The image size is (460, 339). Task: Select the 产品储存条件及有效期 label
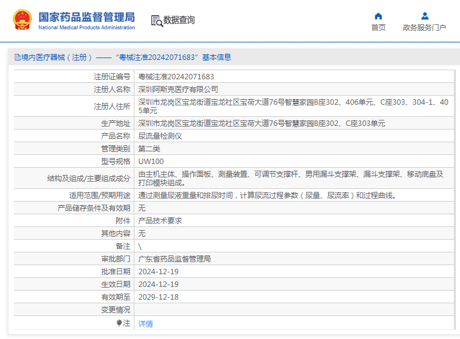click(x=94, y=208)
